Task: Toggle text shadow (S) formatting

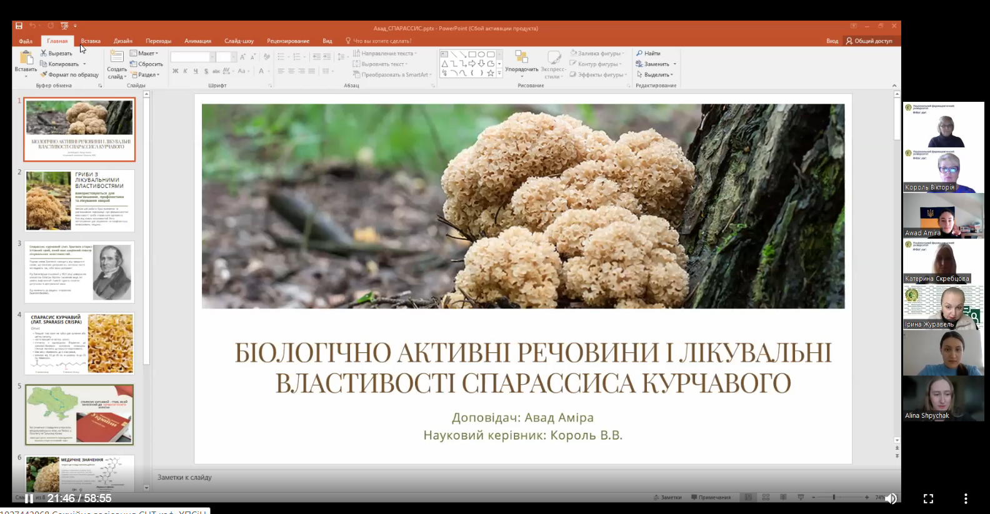Action: click(206, 71)
